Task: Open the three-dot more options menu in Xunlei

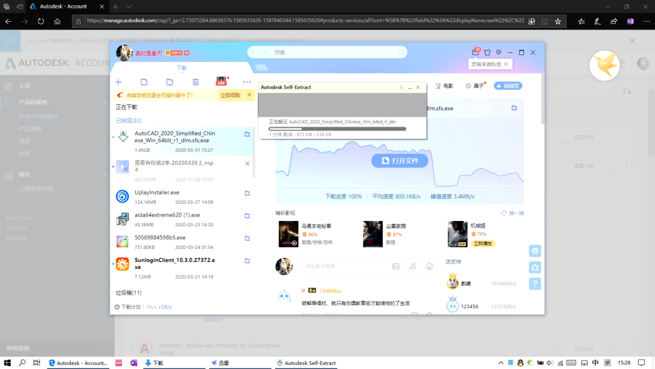Action: click(247, 82)
